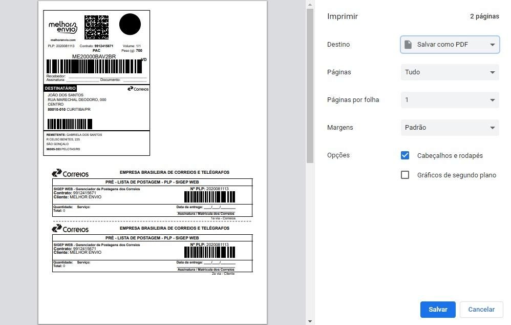Click the PLP barcode in second form
The height and width of the screenshot is (325, 511).
click(209, 253)
